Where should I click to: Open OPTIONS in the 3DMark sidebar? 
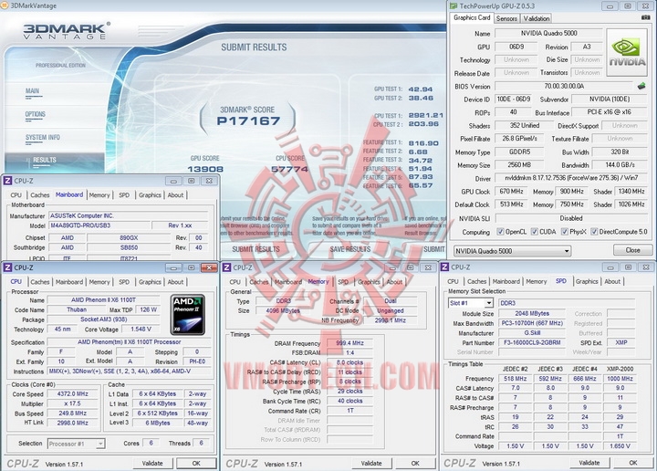tap(36, 114)
